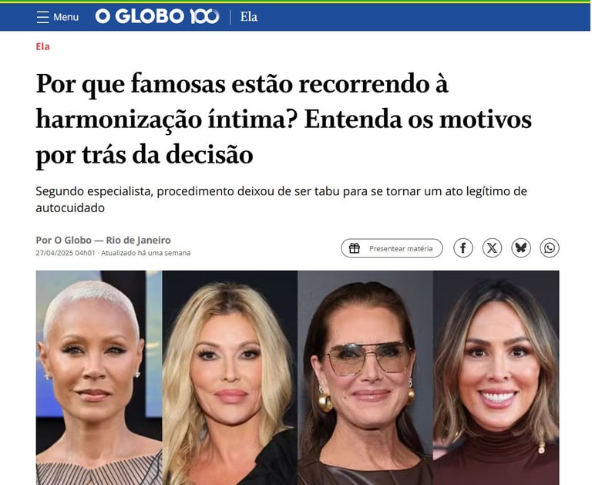This screenshot has height=485, width=592.
Task: Click the gift icon in Presentear matéria
Action: (354, 248)
